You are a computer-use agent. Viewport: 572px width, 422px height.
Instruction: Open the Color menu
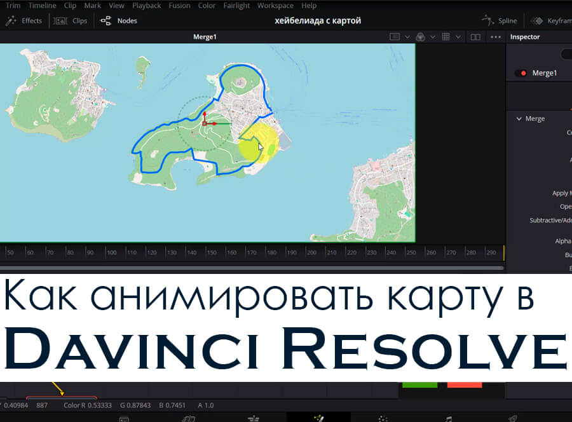(x=207, y=6)
